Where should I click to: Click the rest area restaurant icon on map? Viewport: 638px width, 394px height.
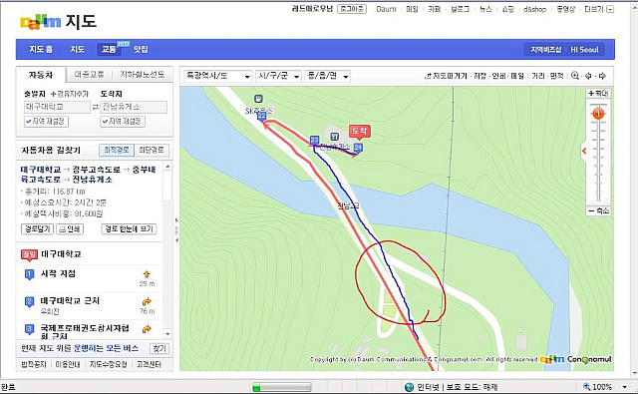pos(335,136)
